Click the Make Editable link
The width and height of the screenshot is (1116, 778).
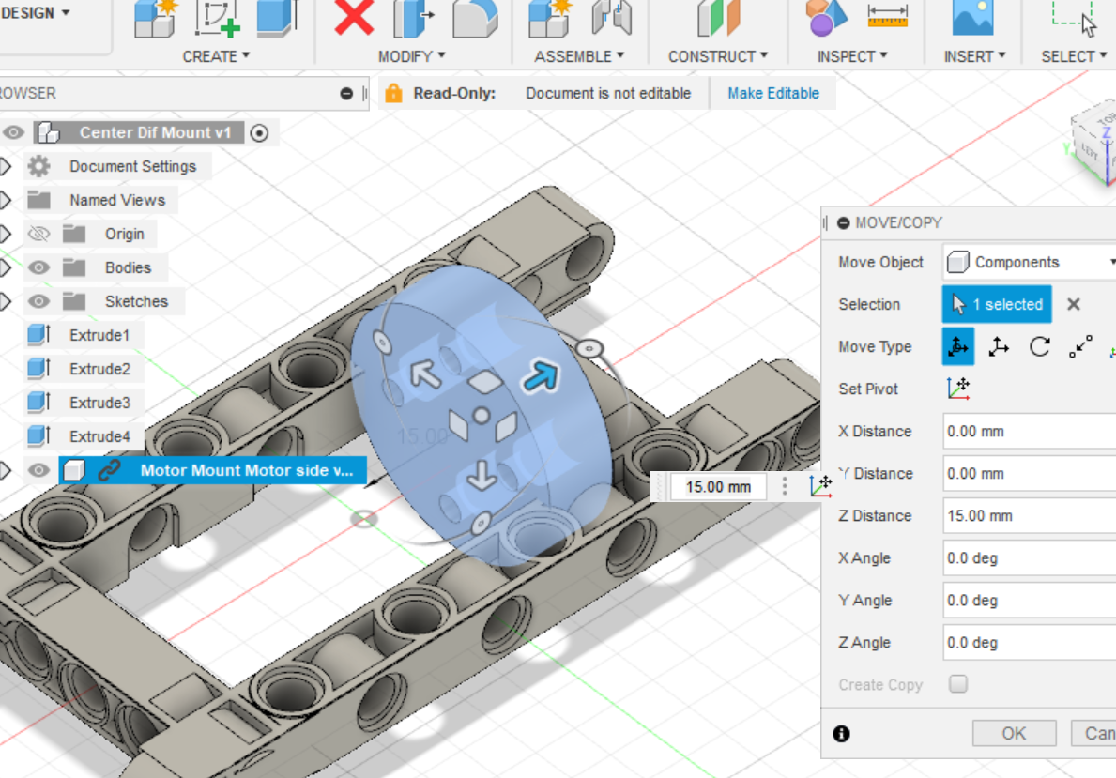click(773, 93)
